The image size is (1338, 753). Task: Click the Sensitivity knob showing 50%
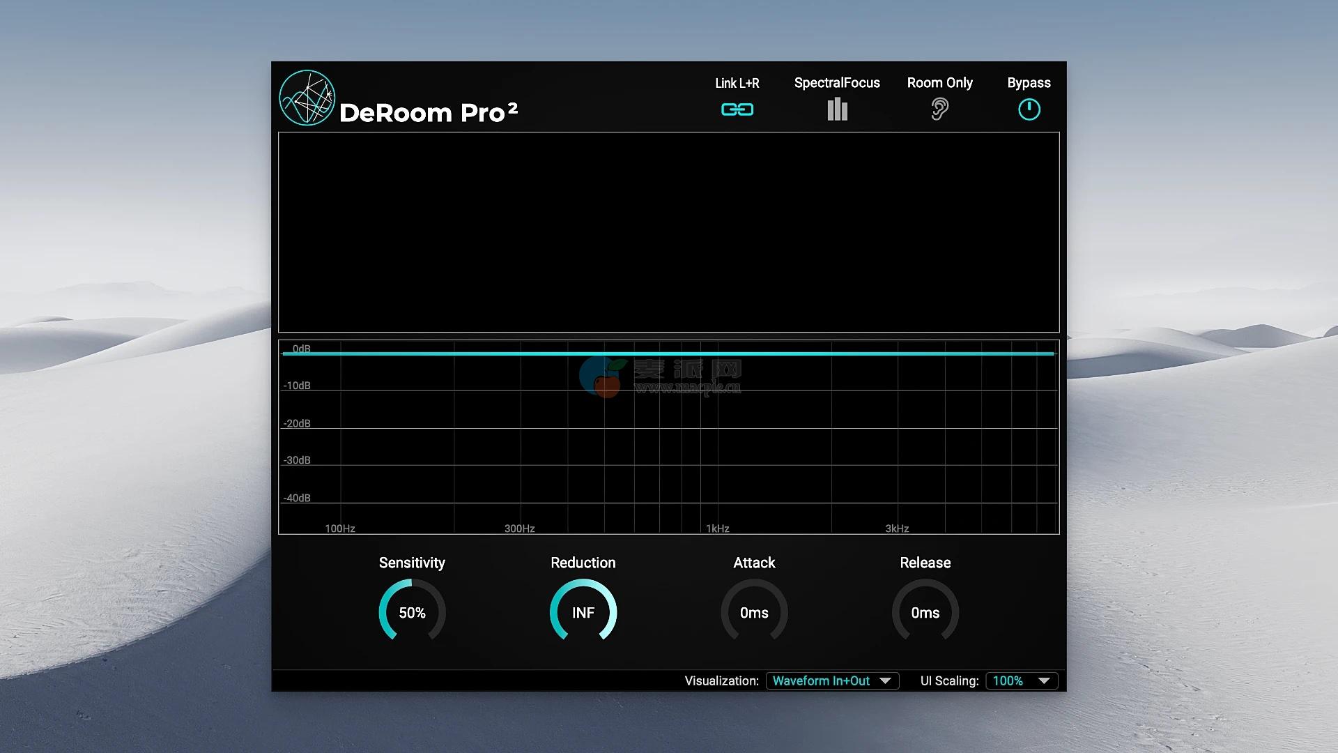pos(412,612)
